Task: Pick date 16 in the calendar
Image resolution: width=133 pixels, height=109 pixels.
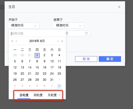Action: pos(44,67)
